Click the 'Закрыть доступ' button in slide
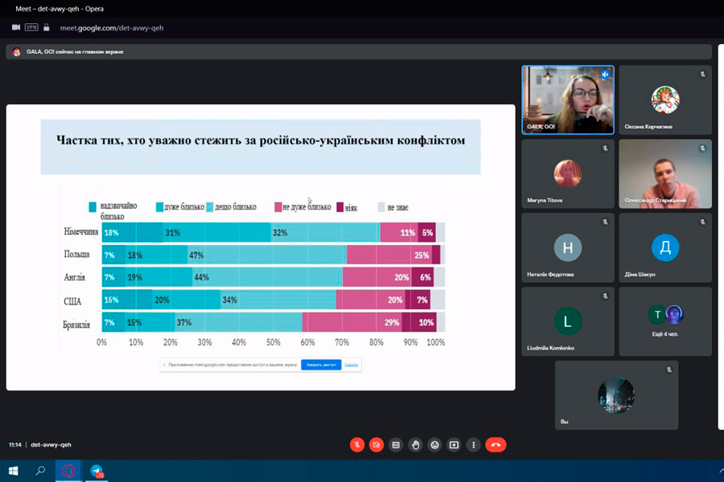 pyautogui.click(x=321, y=365)
